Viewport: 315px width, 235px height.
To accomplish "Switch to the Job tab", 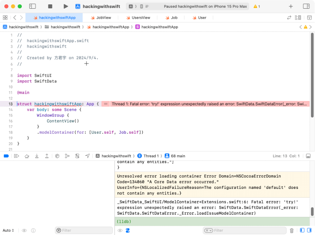I will click(x=171, y=18).
